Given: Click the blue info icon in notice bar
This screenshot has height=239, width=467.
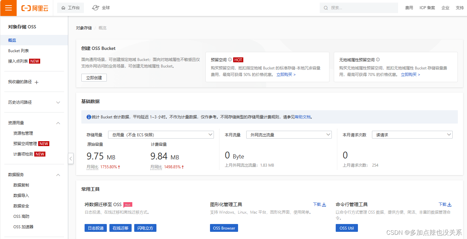Looking at the screenshot, I should pyautogui.click(x=89, y=117).
